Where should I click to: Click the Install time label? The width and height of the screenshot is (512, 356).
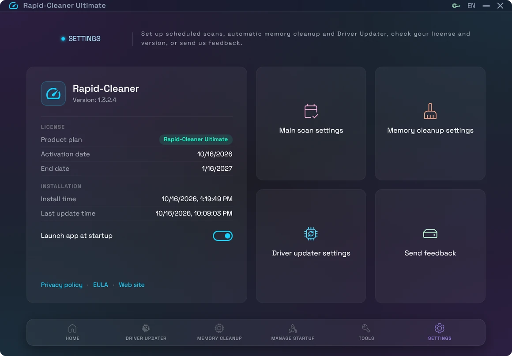click(58, 199)
